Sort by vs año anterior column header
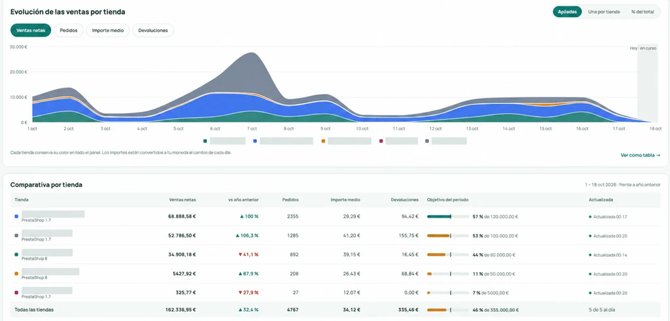The image size is (670, 321). pos(243,200)
